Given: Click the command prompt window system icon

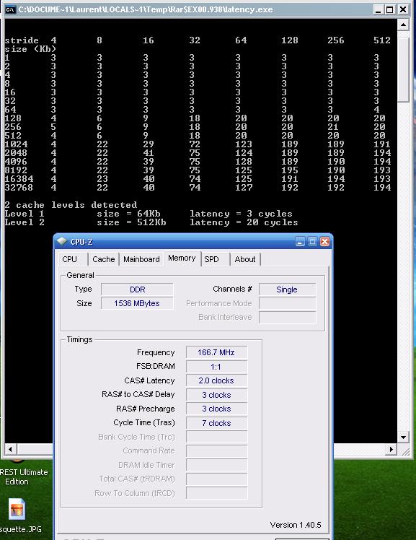Looking at the screenshot, I should coord(10,9).
